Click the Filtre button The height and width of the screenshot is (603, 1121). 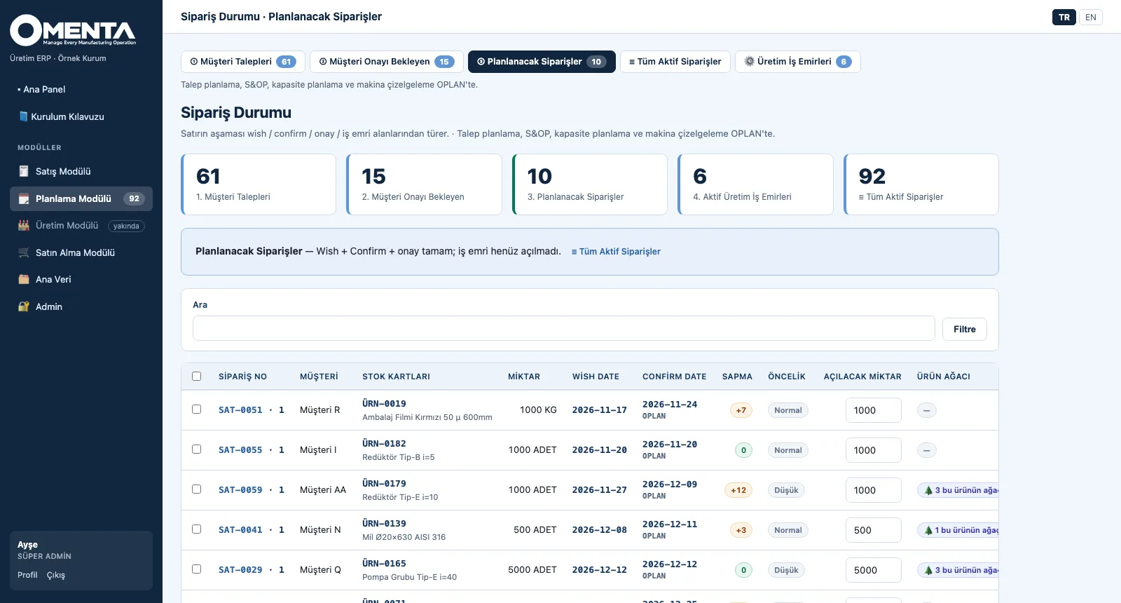coord(964,330)
